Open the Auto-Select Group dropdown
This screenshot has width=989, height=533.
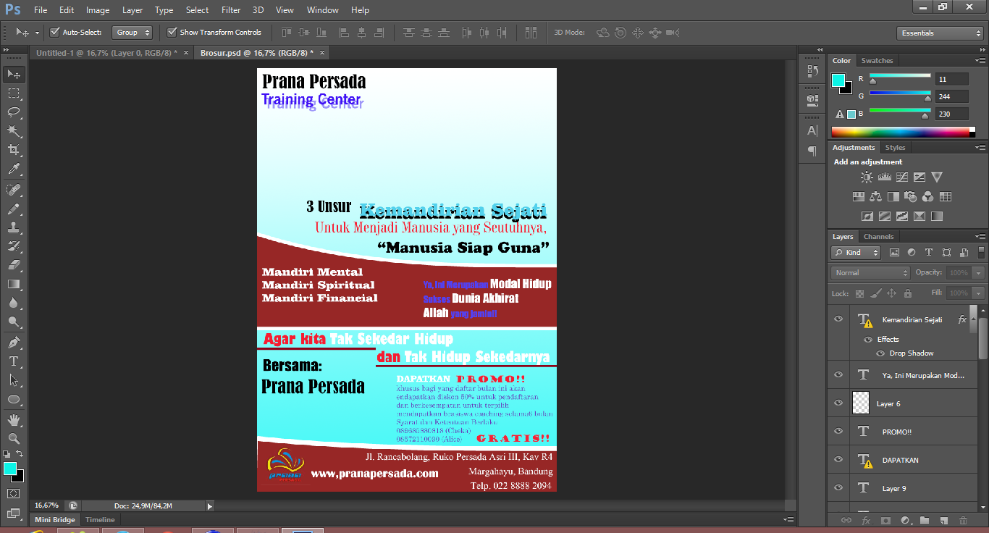pos(132,33)
